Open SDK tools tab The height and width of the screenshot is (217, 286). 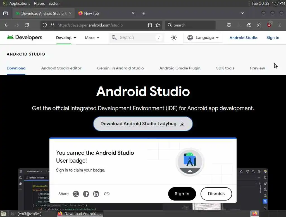[x=225, y=68]
